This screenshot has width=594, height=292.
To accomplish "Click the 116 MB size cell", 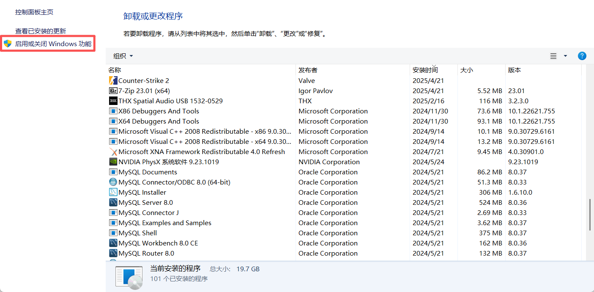I will pos(491,101).
